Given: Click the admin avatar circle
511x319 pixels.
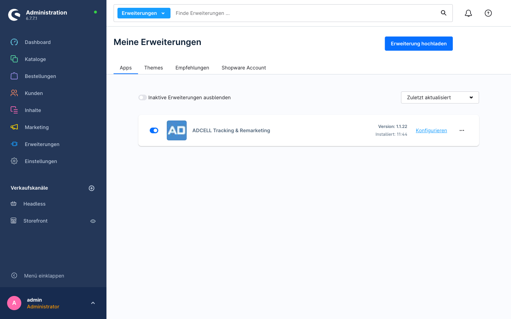Looking at the screenshot, I should pyautogui.click(x=14, y=303).
